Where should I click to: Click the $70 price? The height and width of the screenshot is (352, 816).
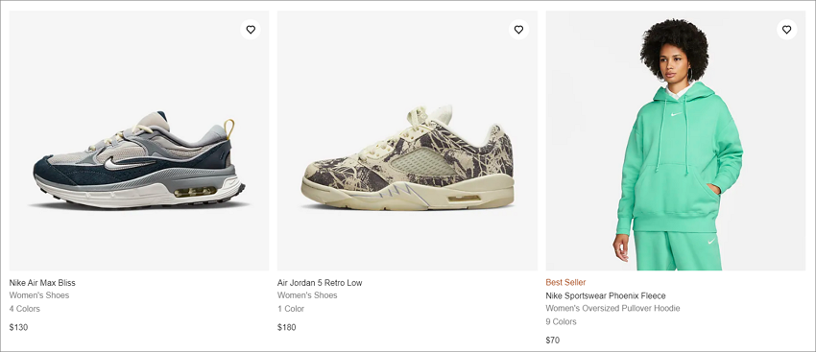tap(553, 340)
